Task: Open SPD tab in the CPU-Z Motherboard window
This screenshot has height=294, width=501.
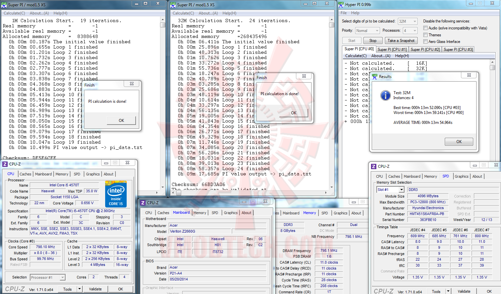Action: [215, 213]
